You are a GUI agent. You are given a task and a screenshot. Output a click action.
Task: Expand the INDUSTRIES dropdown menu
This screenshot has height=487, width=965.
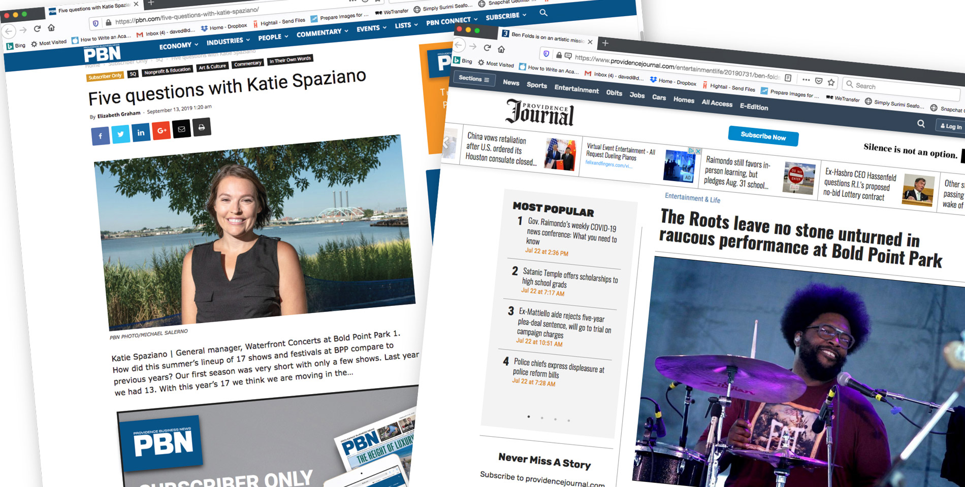(x=228, y=41)
